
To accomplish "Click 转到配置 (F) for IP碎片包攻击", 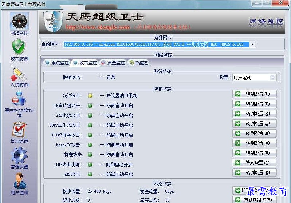I will click(255, 104).
